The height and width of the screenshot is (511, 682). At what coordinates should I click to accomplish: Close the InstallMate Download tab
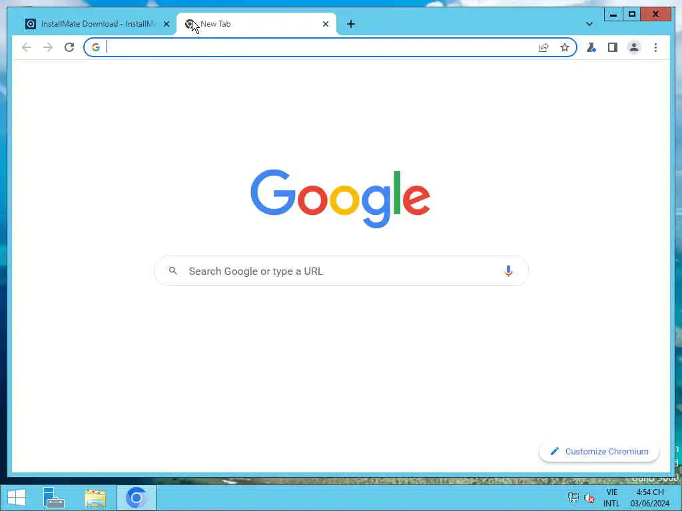point(166,24)
